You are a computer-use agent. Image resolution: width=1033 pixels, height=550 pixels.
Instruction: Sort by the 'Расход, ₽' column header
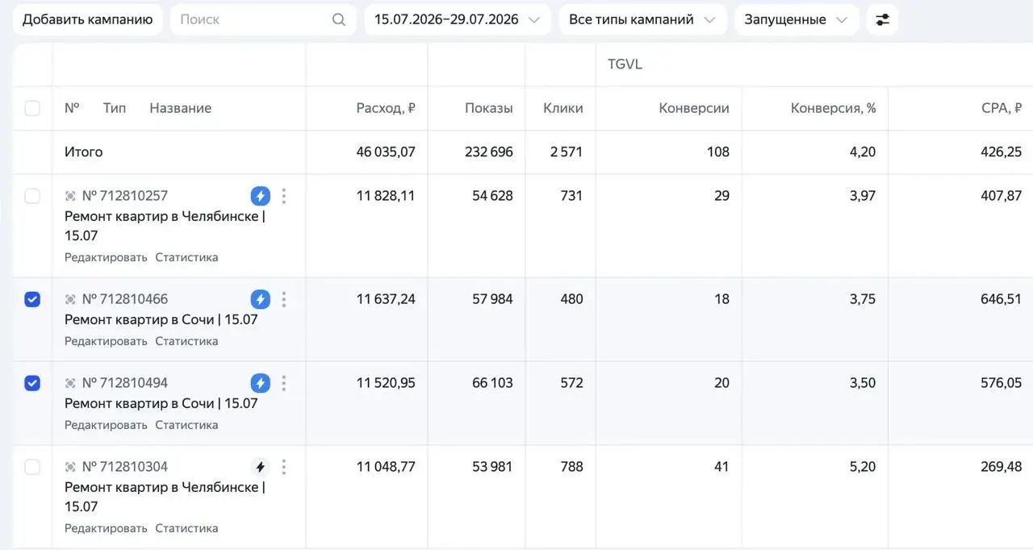pos(386,108)
